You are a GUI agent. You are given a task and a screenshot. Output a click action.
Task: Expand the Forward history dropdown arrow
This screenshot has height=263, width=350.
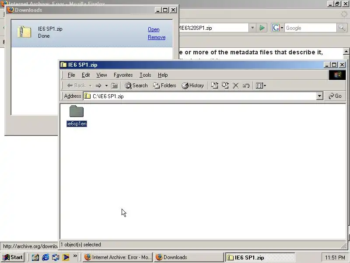click(106, 85)
